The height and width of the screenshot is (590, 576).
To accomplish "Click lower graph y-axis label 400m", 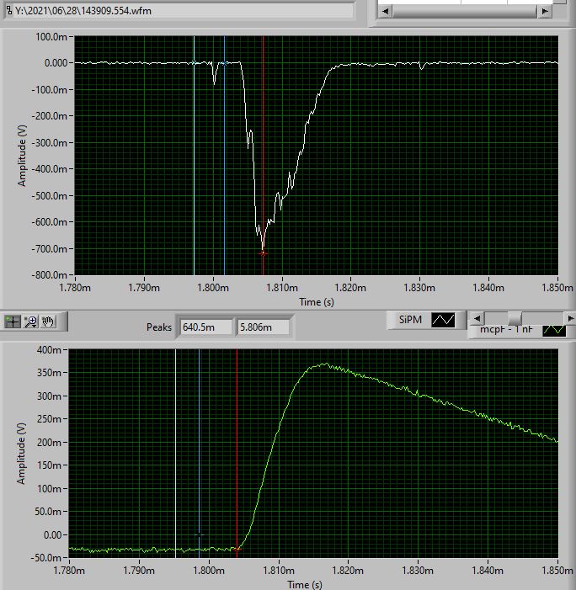I will (x=49, y=350).
